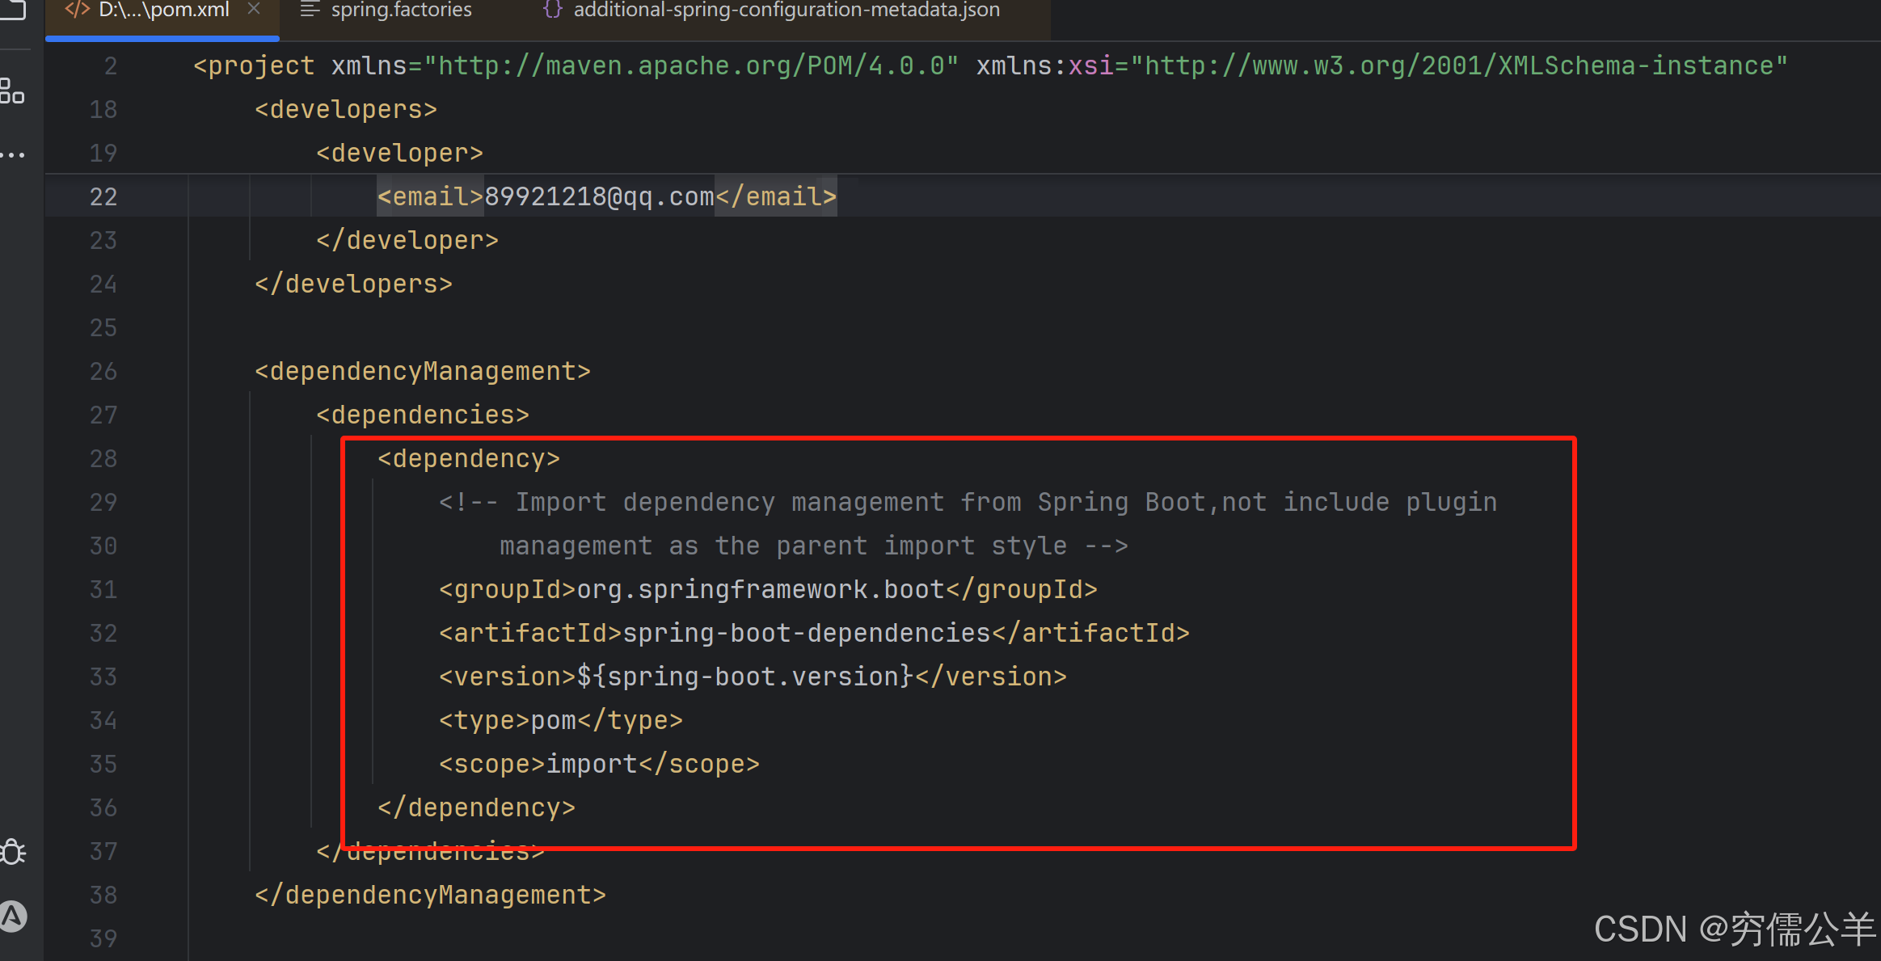Click the spring-boot-dependencies artifactId value
This screenshot has height=961, width=1881.
[806, 633]
